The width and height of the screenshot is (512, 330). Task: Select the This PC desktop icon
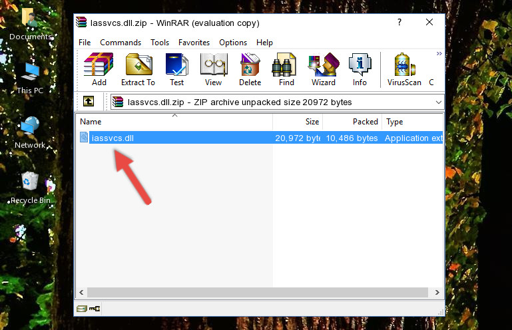(30, 78)
